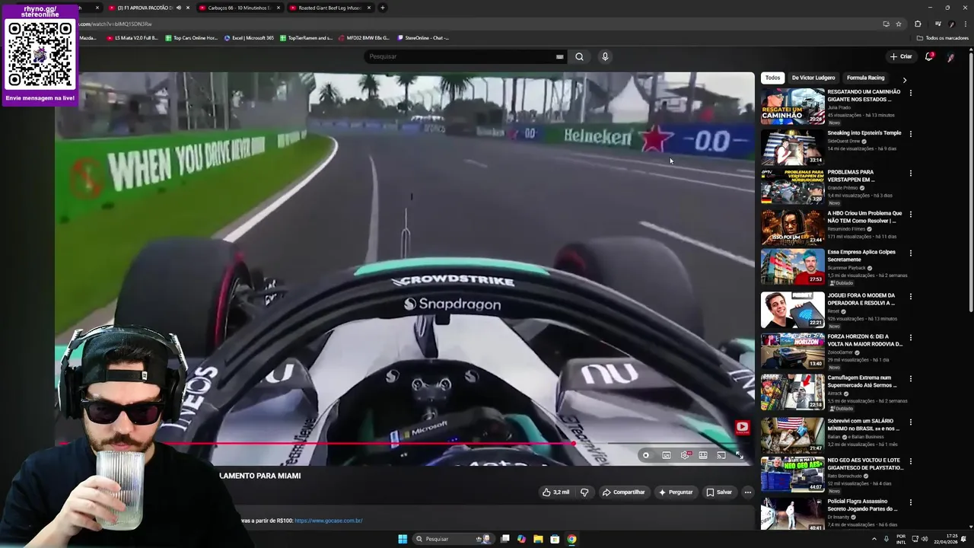This screenshot has height=548, width=974.
Task: Click the taskbar Pesquisar search box
Action: pos(453,539)
